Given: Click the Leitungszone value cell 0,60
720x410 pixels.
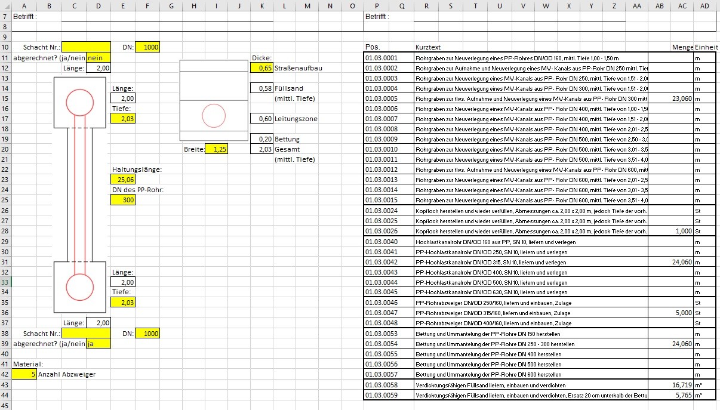Looking at the screenshot, I should tap(261, 119).
